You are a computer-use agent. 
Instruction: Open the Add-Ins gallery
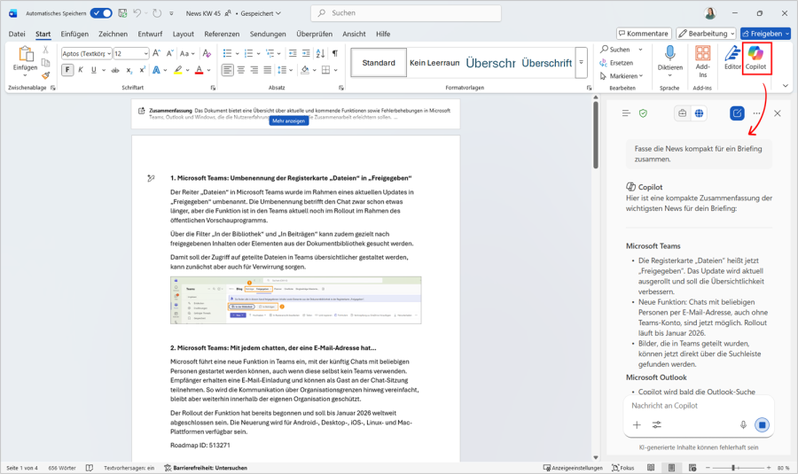[x=702, y=61]
